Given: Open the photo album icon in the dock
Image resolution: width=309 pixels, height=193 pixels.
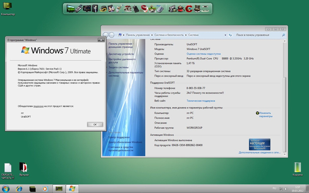Looking at the screenshot, I should pyautogui.click(x=111, y=9).
